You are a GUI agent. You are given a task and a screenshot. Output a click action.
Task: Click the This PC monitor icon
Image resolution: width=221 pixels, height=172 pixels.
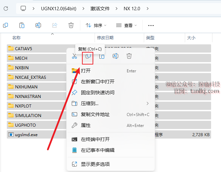pos(23,9)
